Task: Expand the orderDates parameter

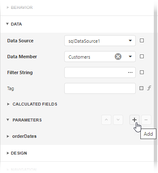Action: tap(8, 136)
